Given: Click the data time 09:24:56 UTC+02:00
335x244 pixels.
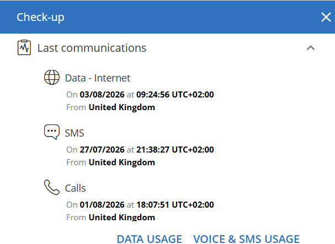Looking at the screenshot, I should [x=175, y=95].
